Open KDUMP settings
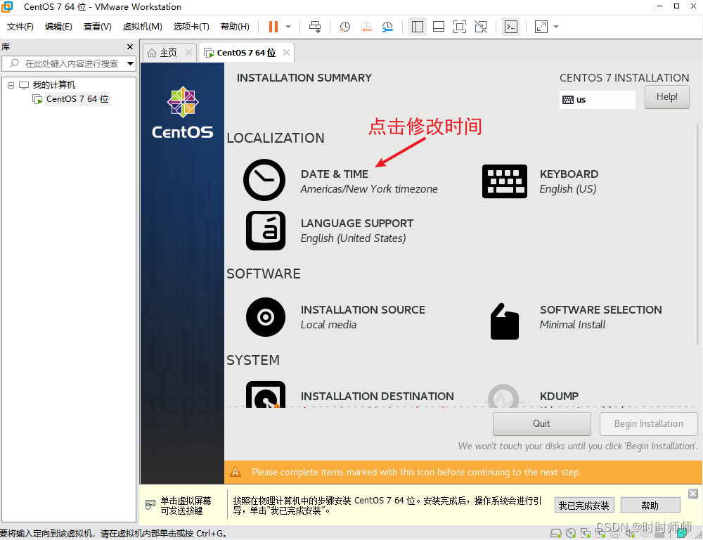703x540 pixels. (x=559, y=397)
